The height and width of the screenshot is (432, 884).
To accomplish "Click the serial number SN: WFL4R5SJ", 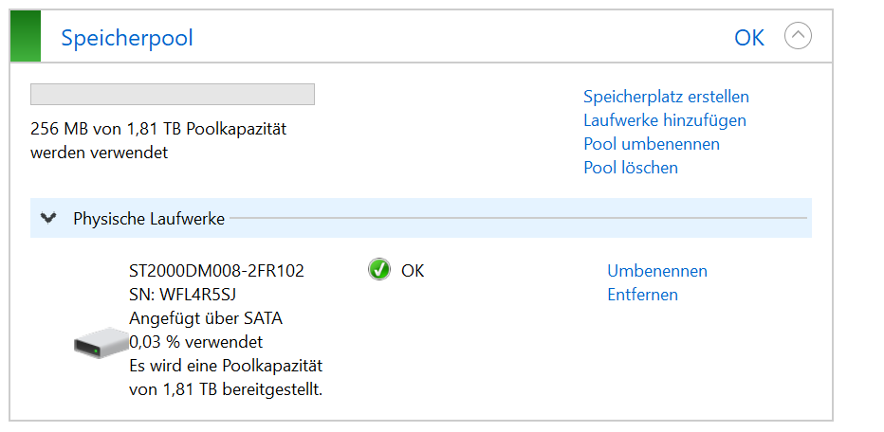I will [x=181, y=295].
